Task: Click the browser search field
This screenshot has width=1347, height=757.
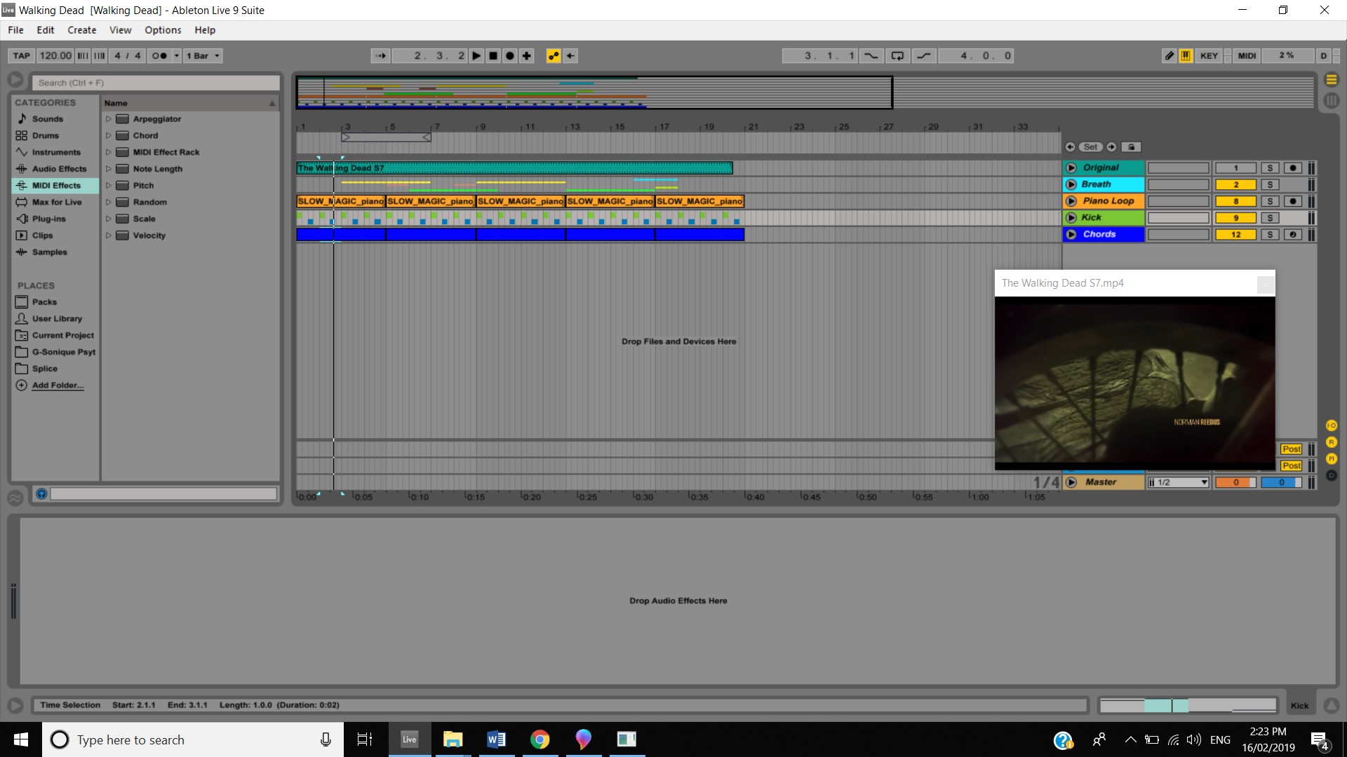Action: coord(156,83)
